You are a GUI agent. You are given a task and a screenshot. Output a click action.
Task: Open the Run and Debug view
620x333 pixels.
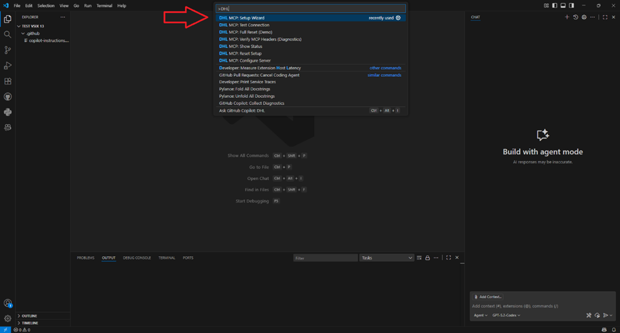coord(7,66)
